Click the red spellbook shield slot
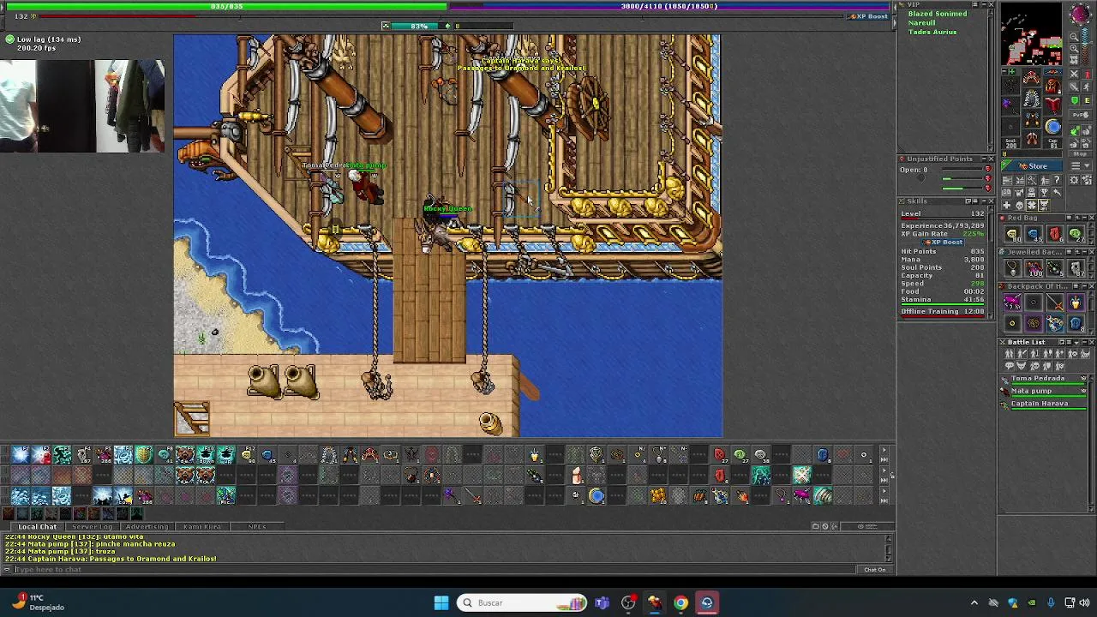 click(1052, 105)
